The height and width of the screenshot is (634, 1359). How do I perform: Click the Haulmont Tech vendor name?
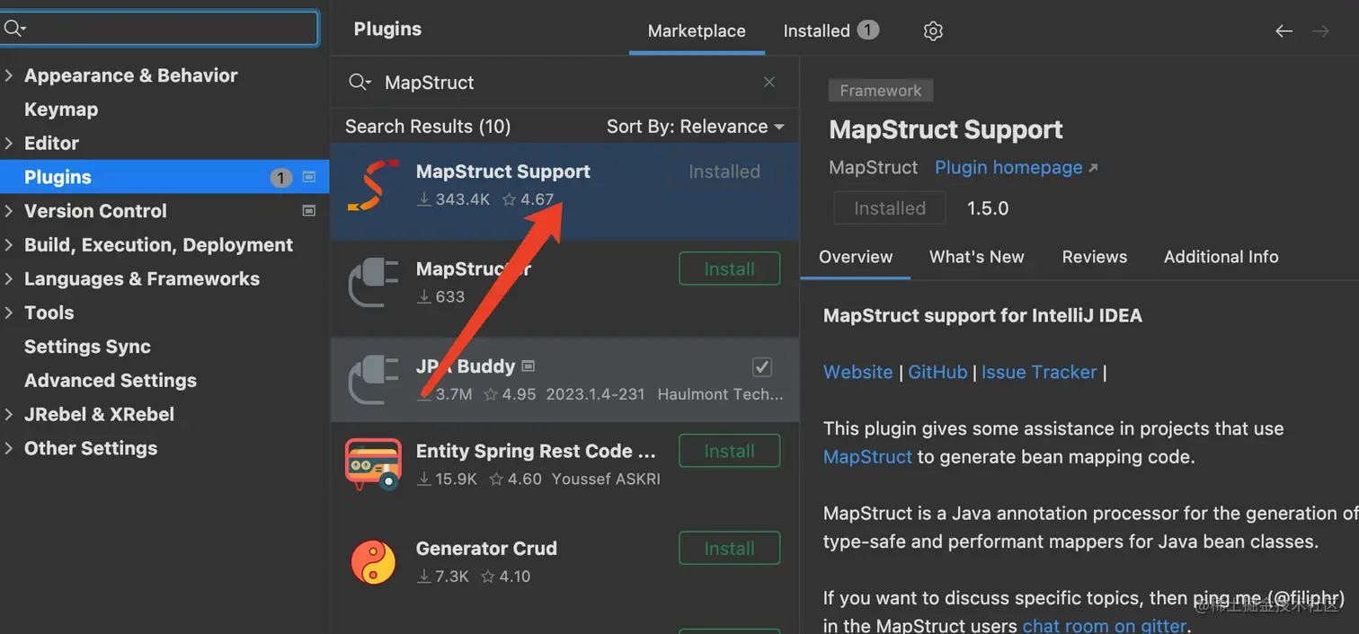[x=721, y=394]
